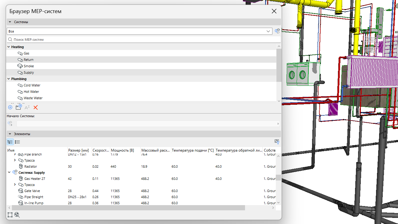
Task: Click the systems list scroll-down arrow
Action: pyautogui.click(x=279, y=101)
